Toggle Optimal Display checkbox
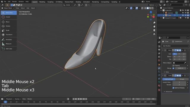This screenshot has height=107, width=190. point(173,88)
